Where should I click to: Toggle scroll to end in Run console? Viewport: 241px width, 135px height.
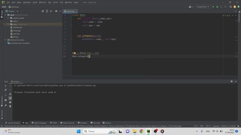point(10,98)
